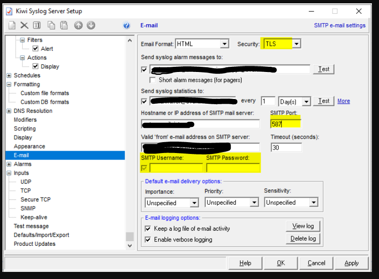This screenshot has height=279, width=379.
Task: Click the tree scrollbar up arrow
Action: coord(130,40)
